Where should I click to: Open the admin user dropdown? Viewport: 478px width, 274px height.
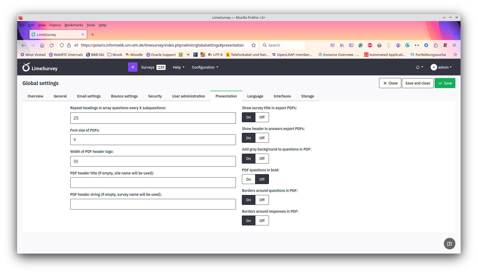[x=441, y=67]
